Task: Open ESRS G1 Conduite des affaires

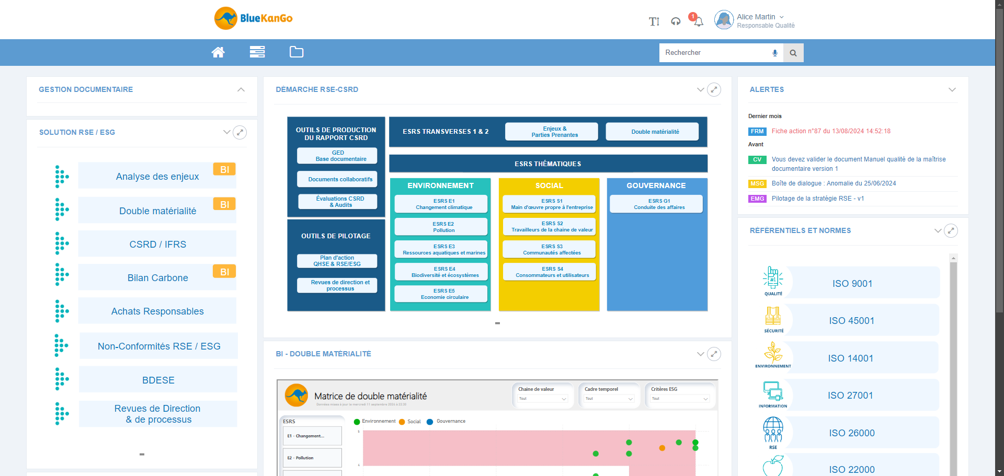Action: 656,204
